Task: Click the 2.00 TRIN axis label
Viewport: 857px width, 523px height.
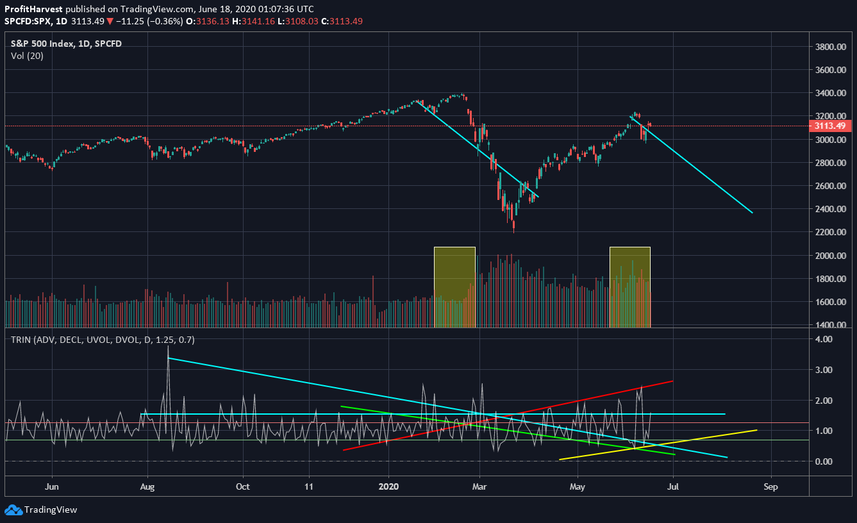Action: pos(823,401)
